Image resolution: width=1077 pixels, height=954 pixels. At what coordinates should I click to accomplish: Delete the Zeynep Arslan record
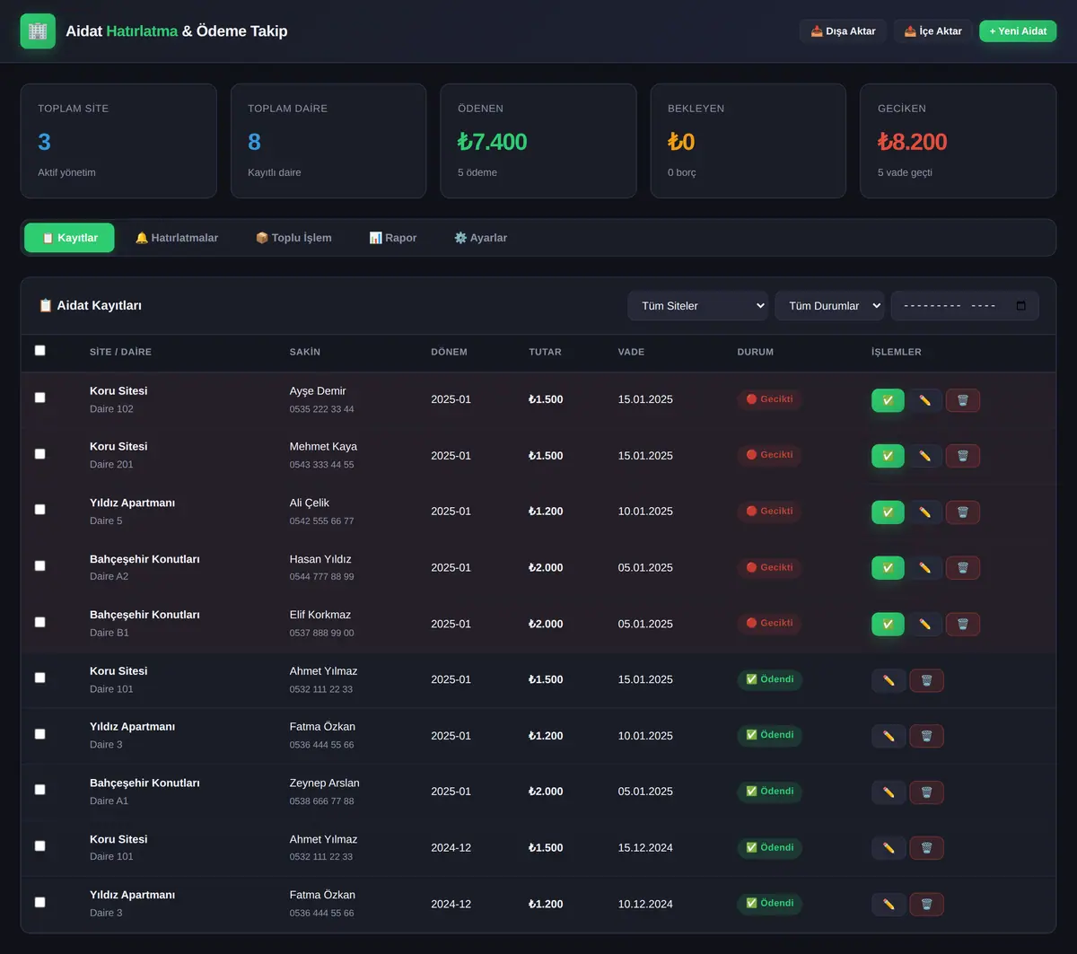pyautogui.click(x=926, y=792)
